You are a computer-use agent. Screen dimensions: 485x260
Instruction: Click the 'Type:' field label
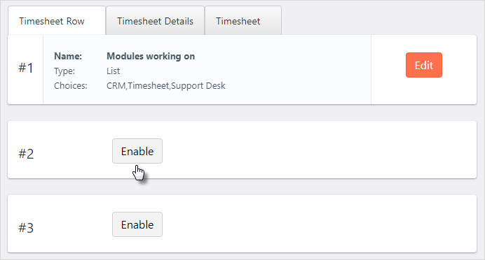64,71
